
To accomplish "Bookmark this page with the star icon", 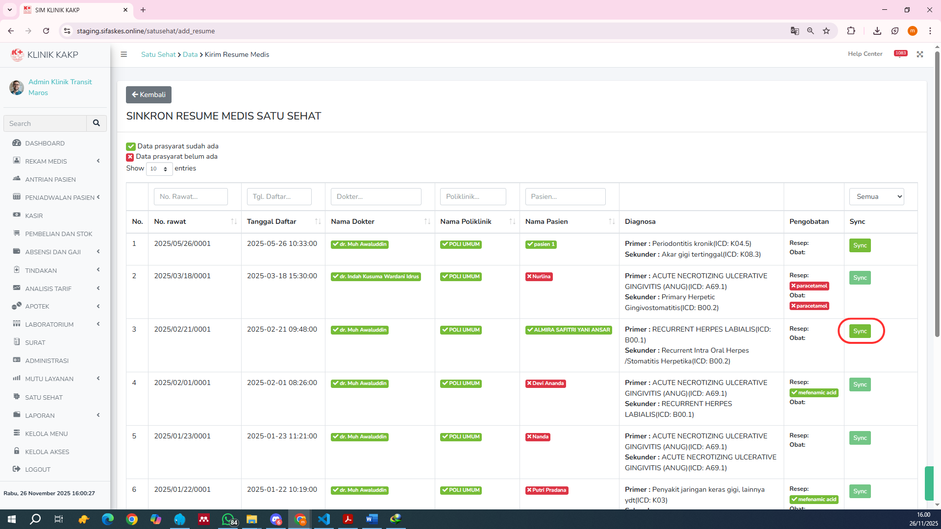I will [826, 31].
